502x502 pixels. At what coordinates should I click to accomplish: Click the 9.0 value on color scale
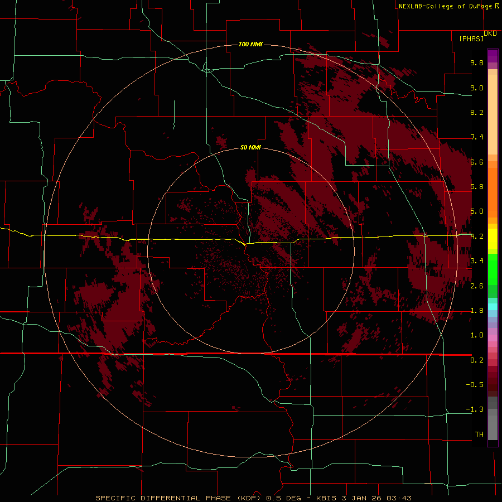477,88
